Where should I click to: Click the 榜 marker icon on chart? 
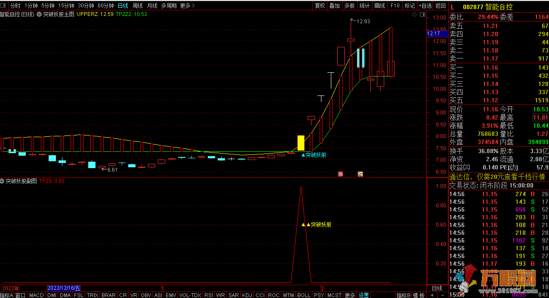(360, 174)
